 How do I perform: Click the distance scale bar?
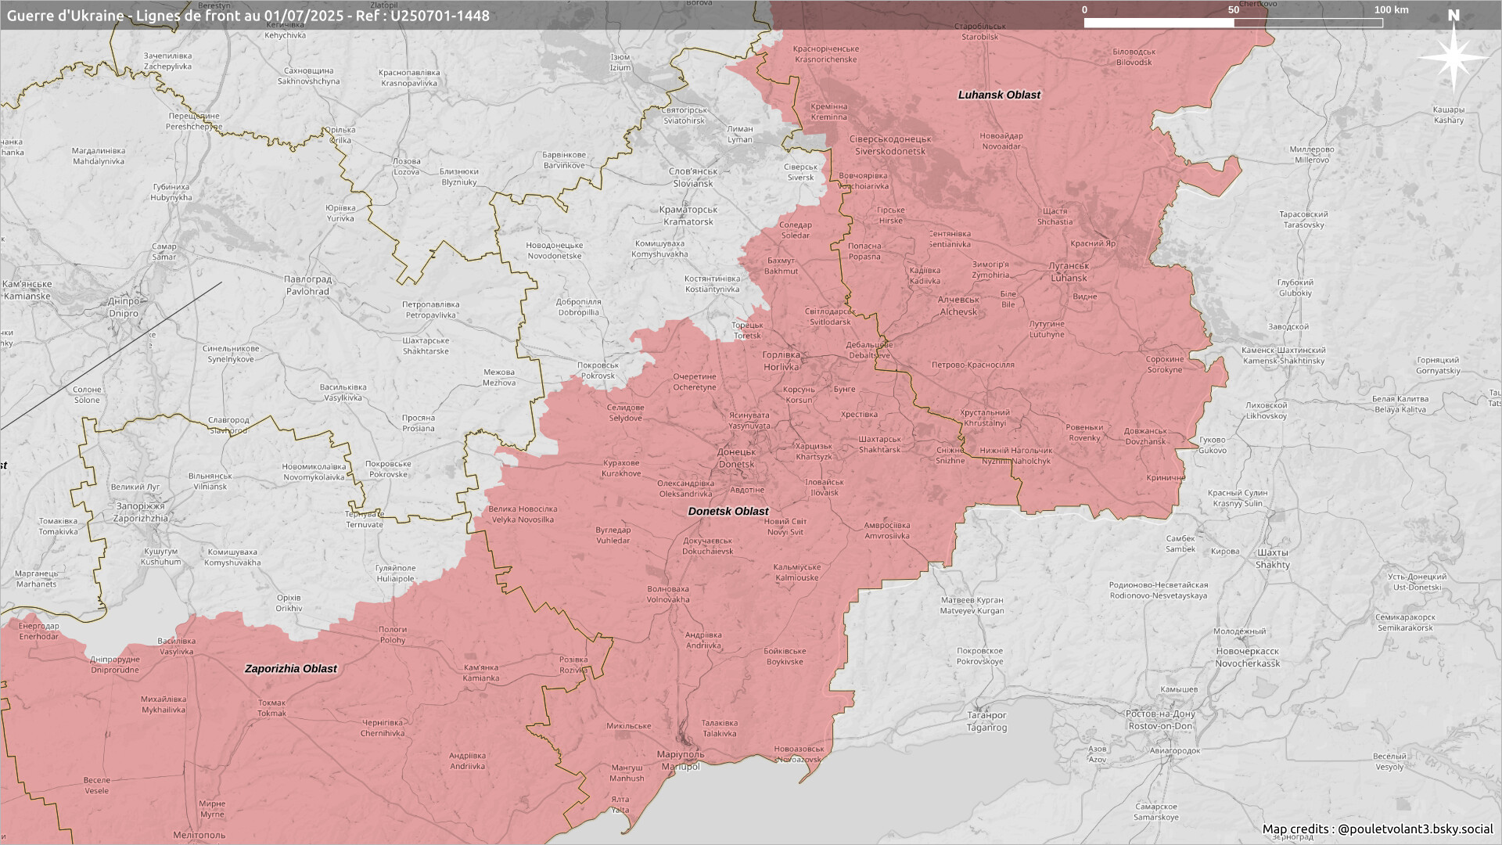click(1233, 23)
